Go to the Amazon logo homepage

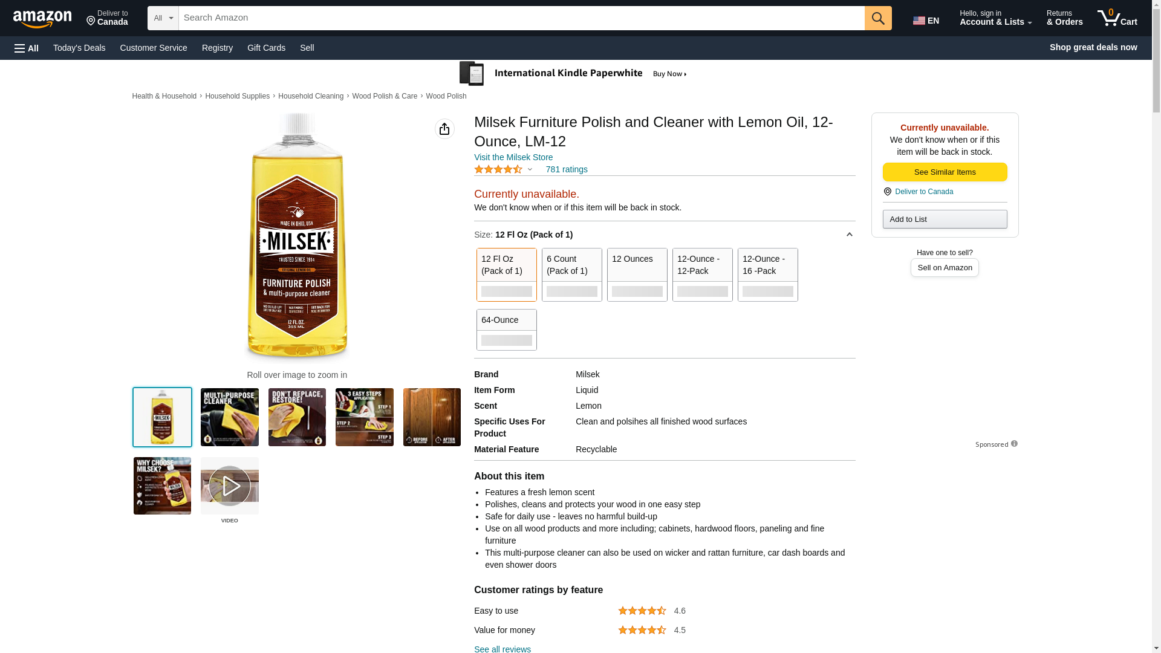(x=42, y=19)
